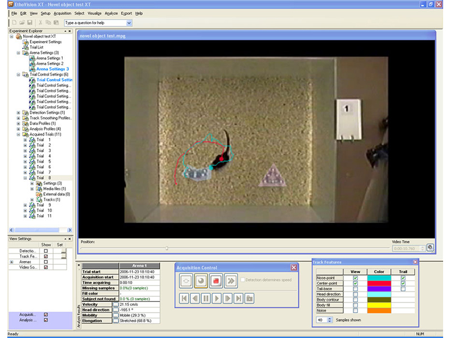The height and width of the screenshot is (338, 451).
Task: Enable Tail-base Trail checkbox
Action: click(403, 288)
